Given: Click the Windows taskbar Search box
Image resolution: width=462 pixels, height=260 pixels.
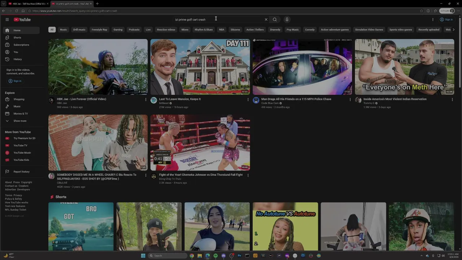Looking at the screenshot, I should 167,256.
